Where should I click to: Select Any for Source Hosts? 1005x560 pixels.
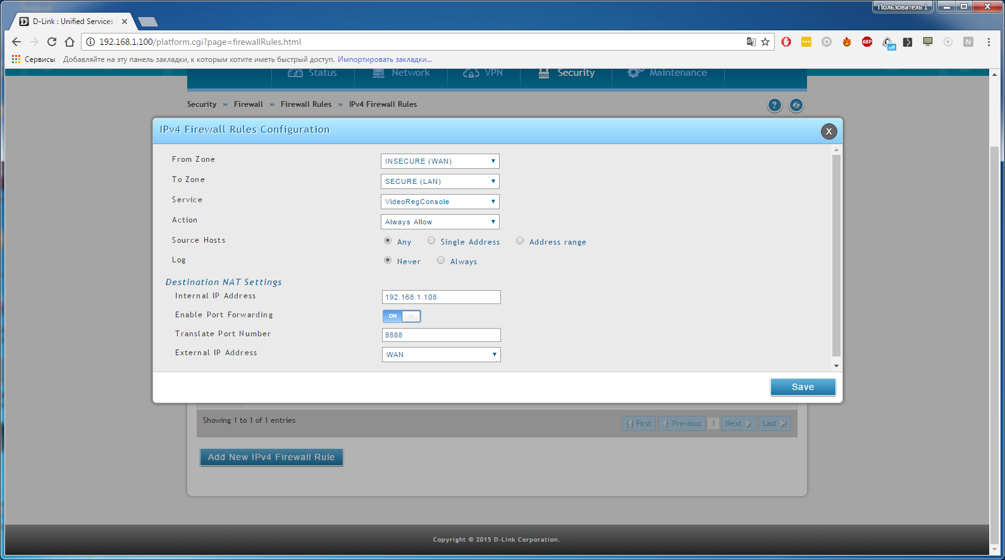388,241
